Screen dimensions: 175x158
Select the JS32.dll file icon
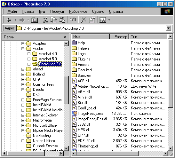[74, 124]
